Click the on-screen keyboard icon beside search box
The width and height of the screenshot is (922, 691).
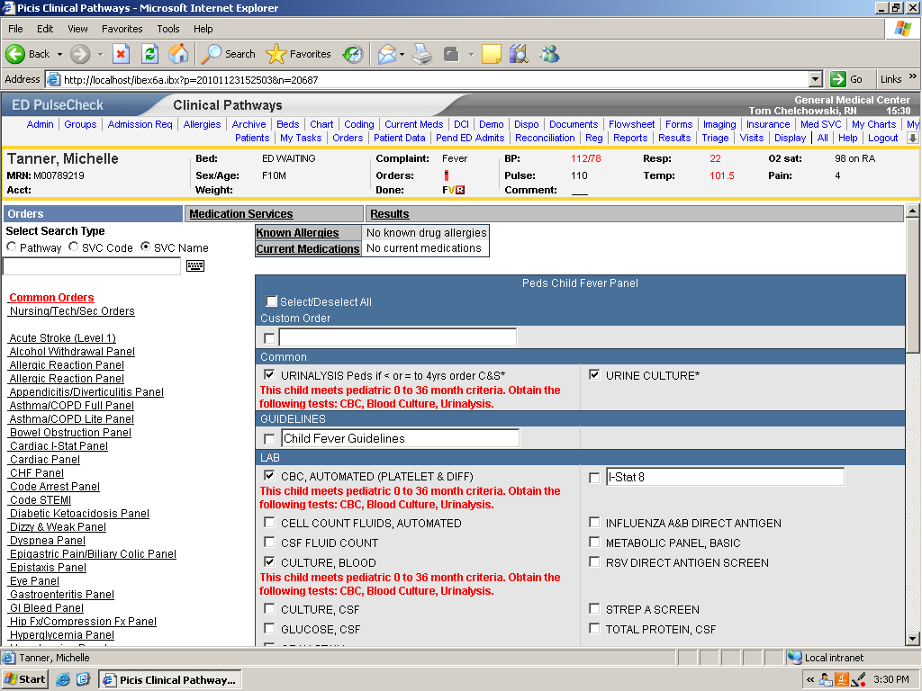[x=195, y=266]
